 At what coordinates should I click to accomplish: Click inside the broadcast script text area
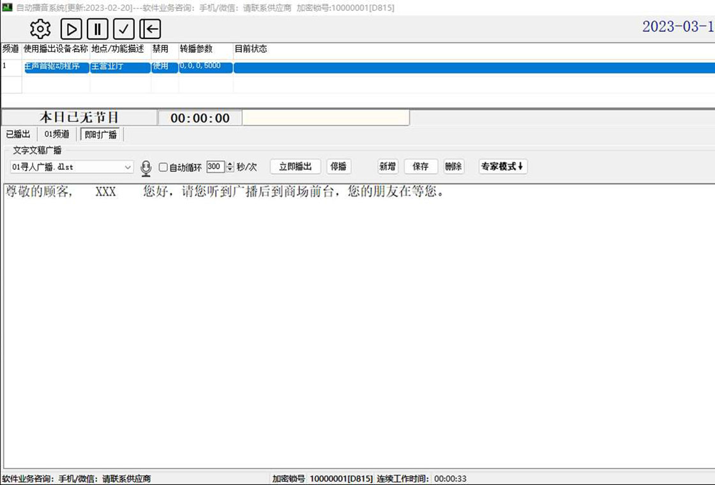pos(358,326)
